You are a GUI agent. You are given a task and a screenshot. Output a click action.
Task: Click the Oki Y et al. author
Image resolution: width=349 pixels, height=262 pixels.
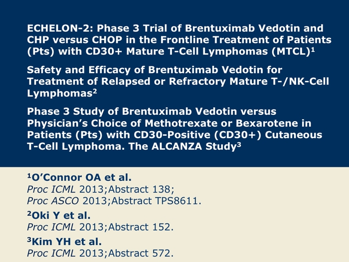pyautogui.click(x=59, y=216)
